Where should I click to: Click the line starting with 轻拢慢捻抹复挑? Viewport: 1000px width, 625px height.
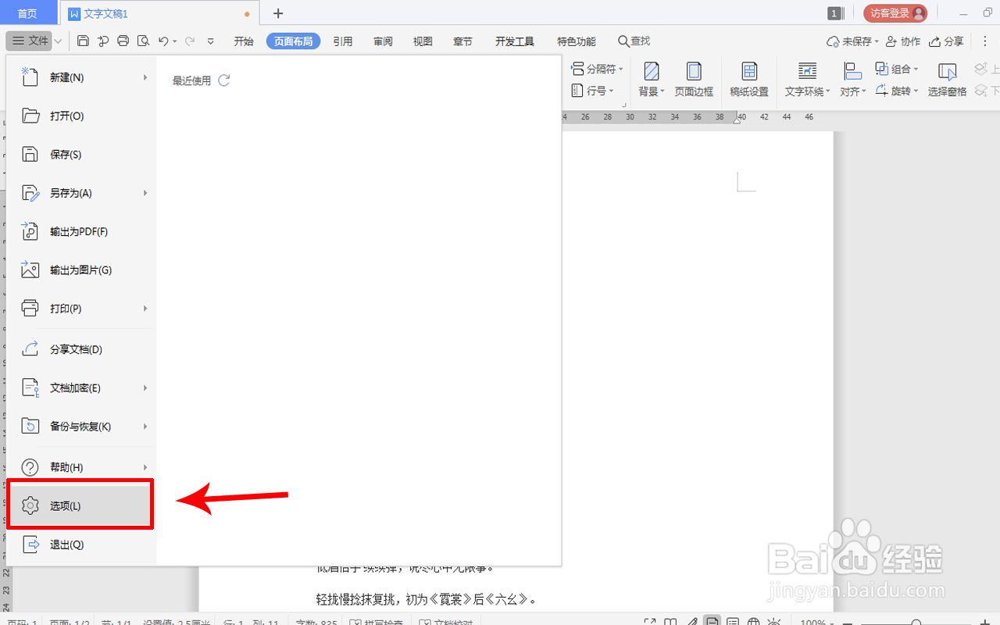pyautogui.click(x=426, y=600)
